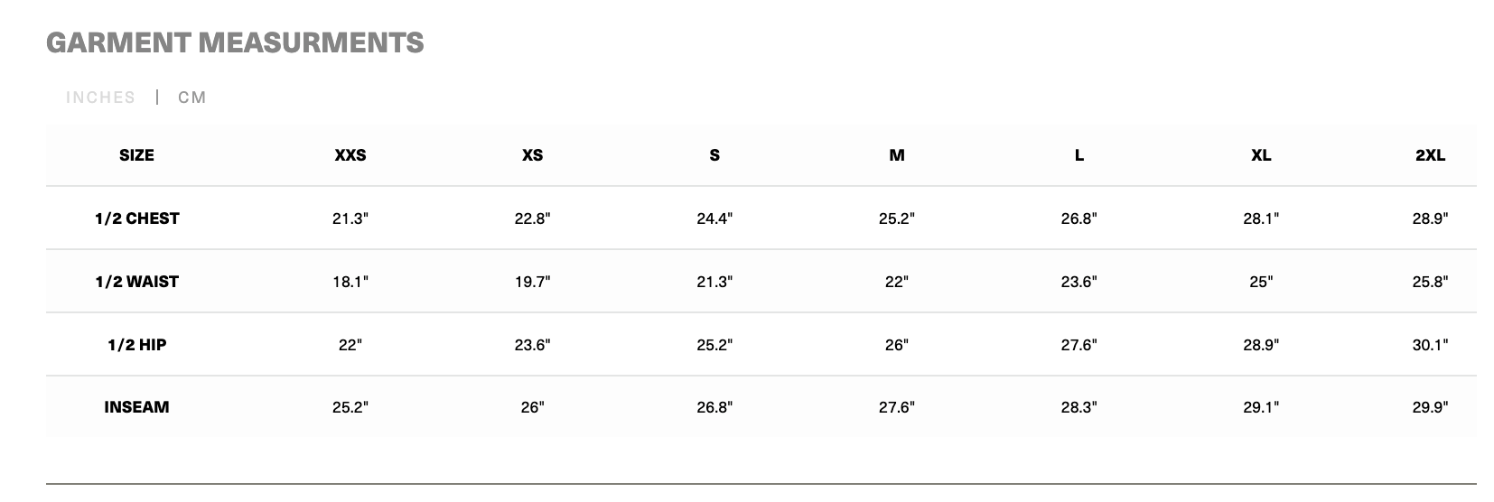
Task: Click the XL size column header
Action: pos(1261,155)
